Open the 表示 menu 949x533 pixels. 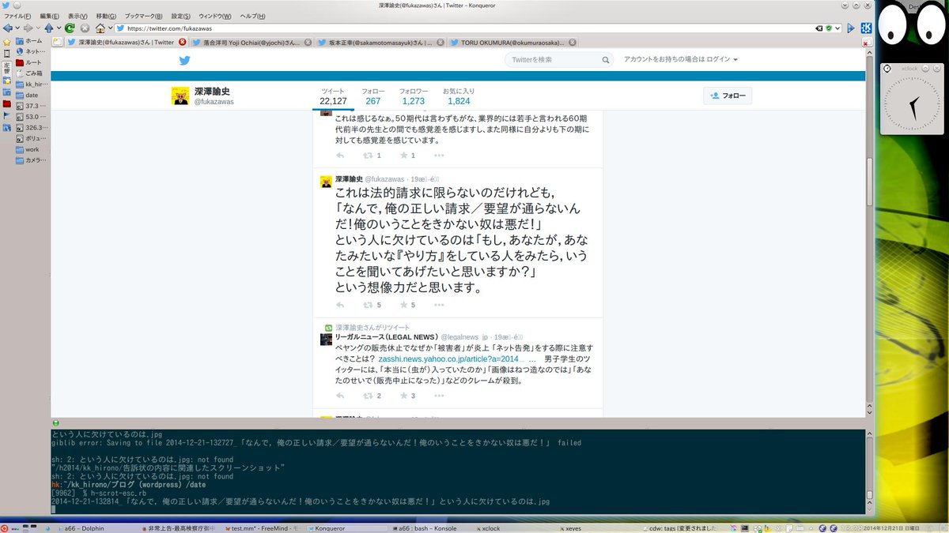click(x=78, y=16)
